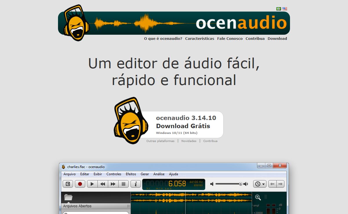Click the charlies.flac window title
The width and height of the screenshot is (348, 214).
86,167
